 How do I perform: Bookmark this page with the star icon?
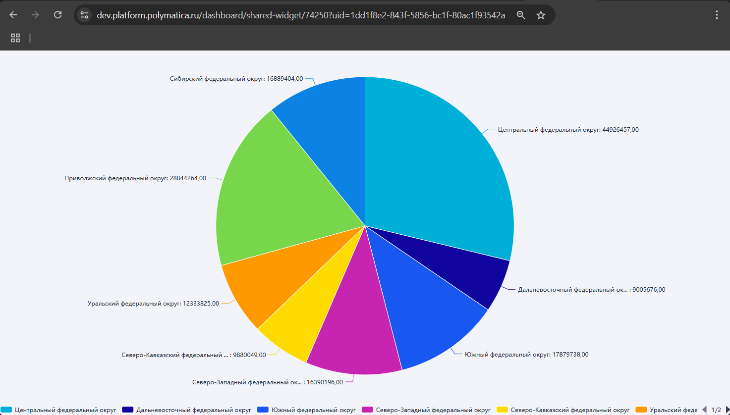541,15
